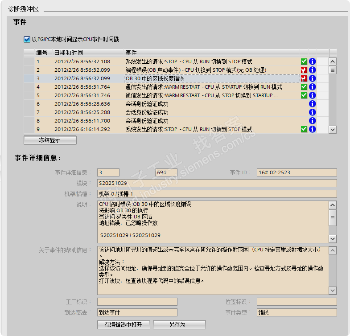Click 模块 field S20251029
350x336 pixels.
pyautogui.click(x=217, y=183)
